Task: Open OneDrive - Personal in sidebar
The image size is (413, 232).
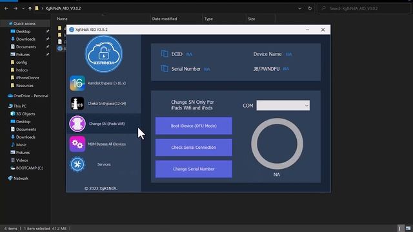Action: click(x=31, y=96)
